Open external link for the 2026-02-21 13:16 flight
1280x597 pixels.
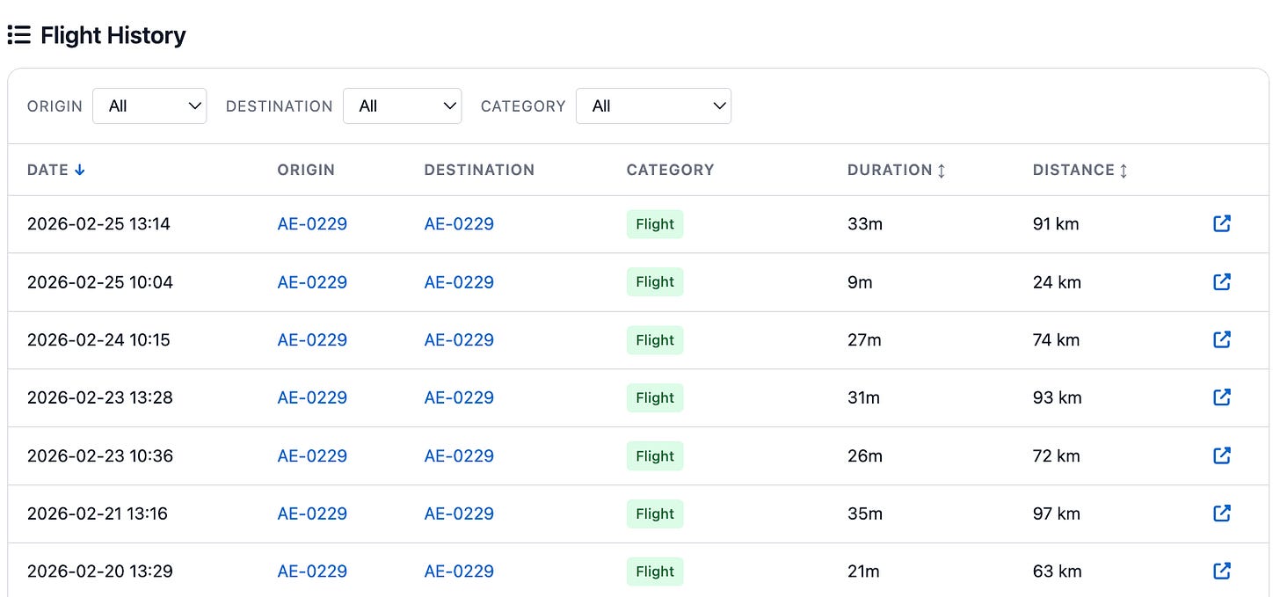click(1221, 513)
